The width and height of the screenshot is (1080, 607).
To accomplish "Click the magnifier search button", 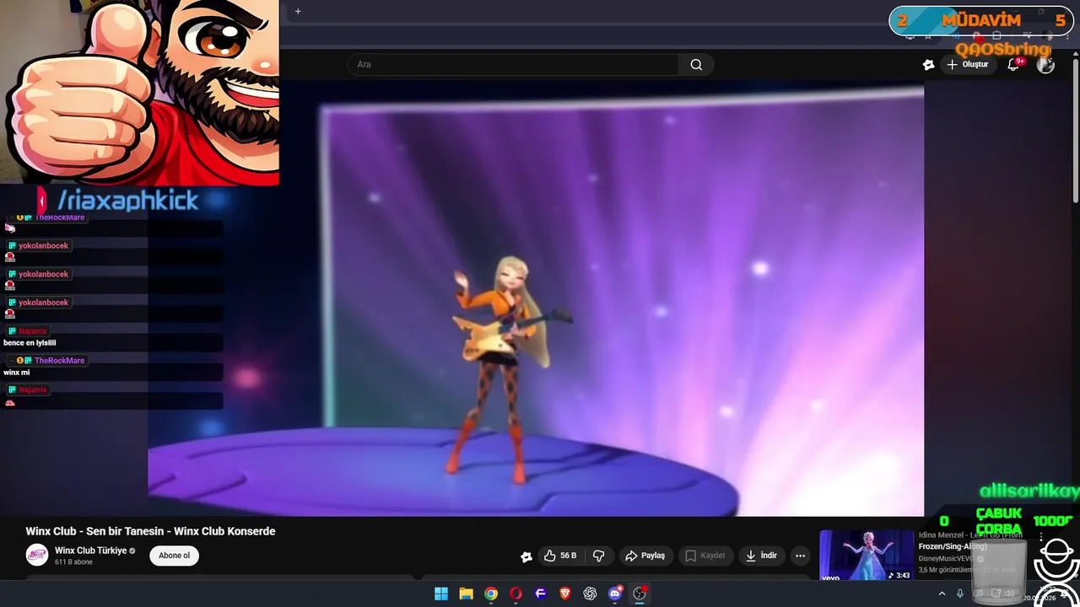I will click(x=696, y=64).
